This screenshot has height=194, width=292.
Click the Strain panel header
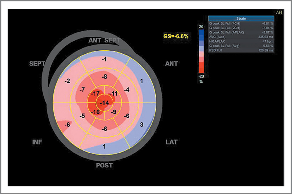click(241, 18)
